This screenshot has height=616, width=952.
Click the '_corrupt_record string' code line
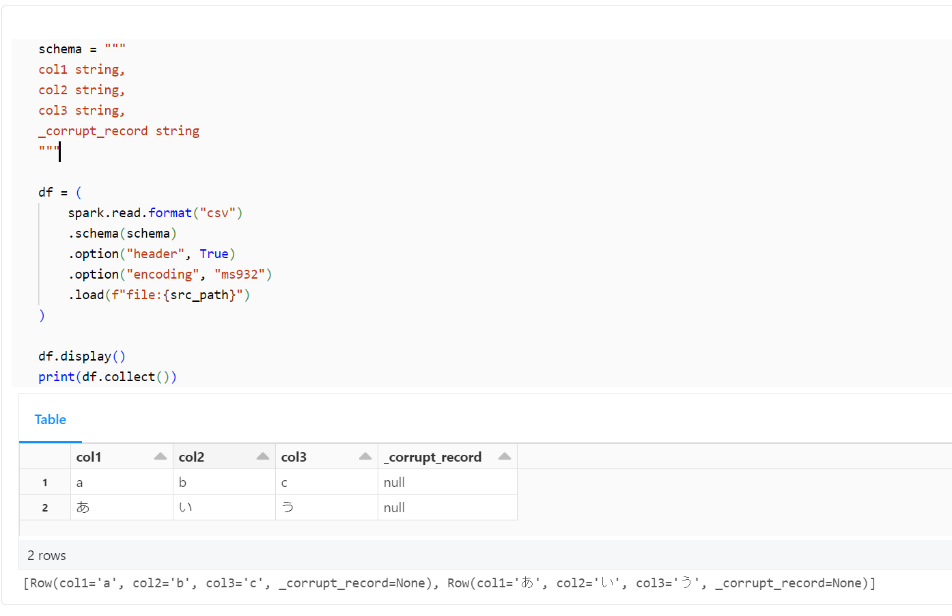pos(119,131)
